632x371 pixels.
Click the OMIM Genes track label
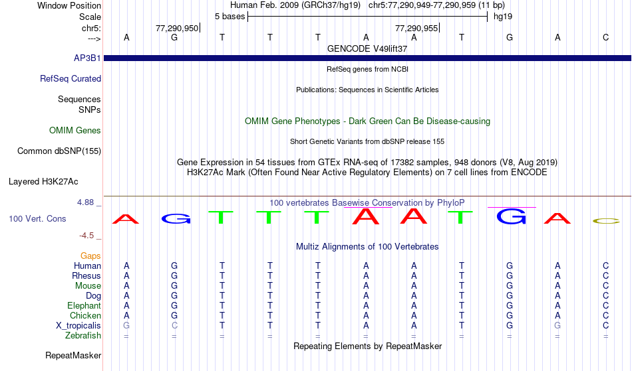[x=75, y=130]
